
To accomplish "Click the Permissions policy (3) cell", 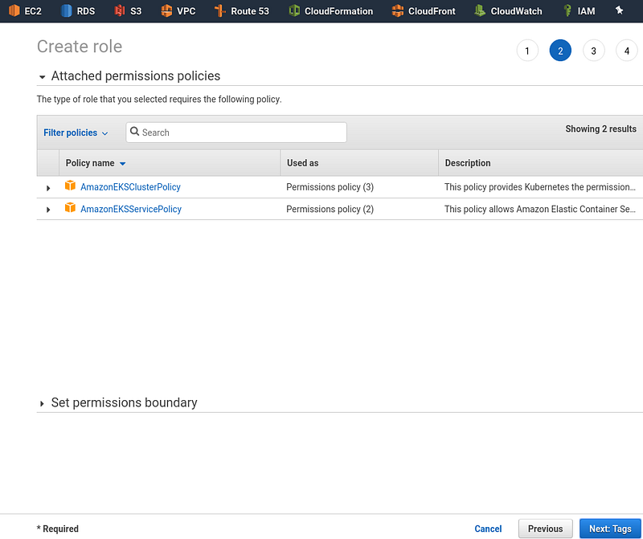I will (x=330, y=187).
